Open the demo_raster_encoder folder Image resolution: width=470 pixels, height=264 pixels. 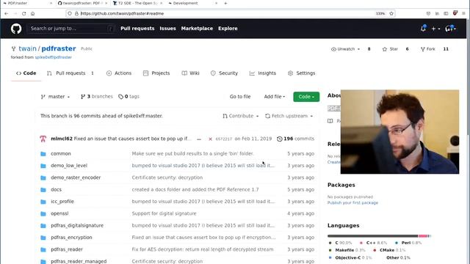(76, 177)
